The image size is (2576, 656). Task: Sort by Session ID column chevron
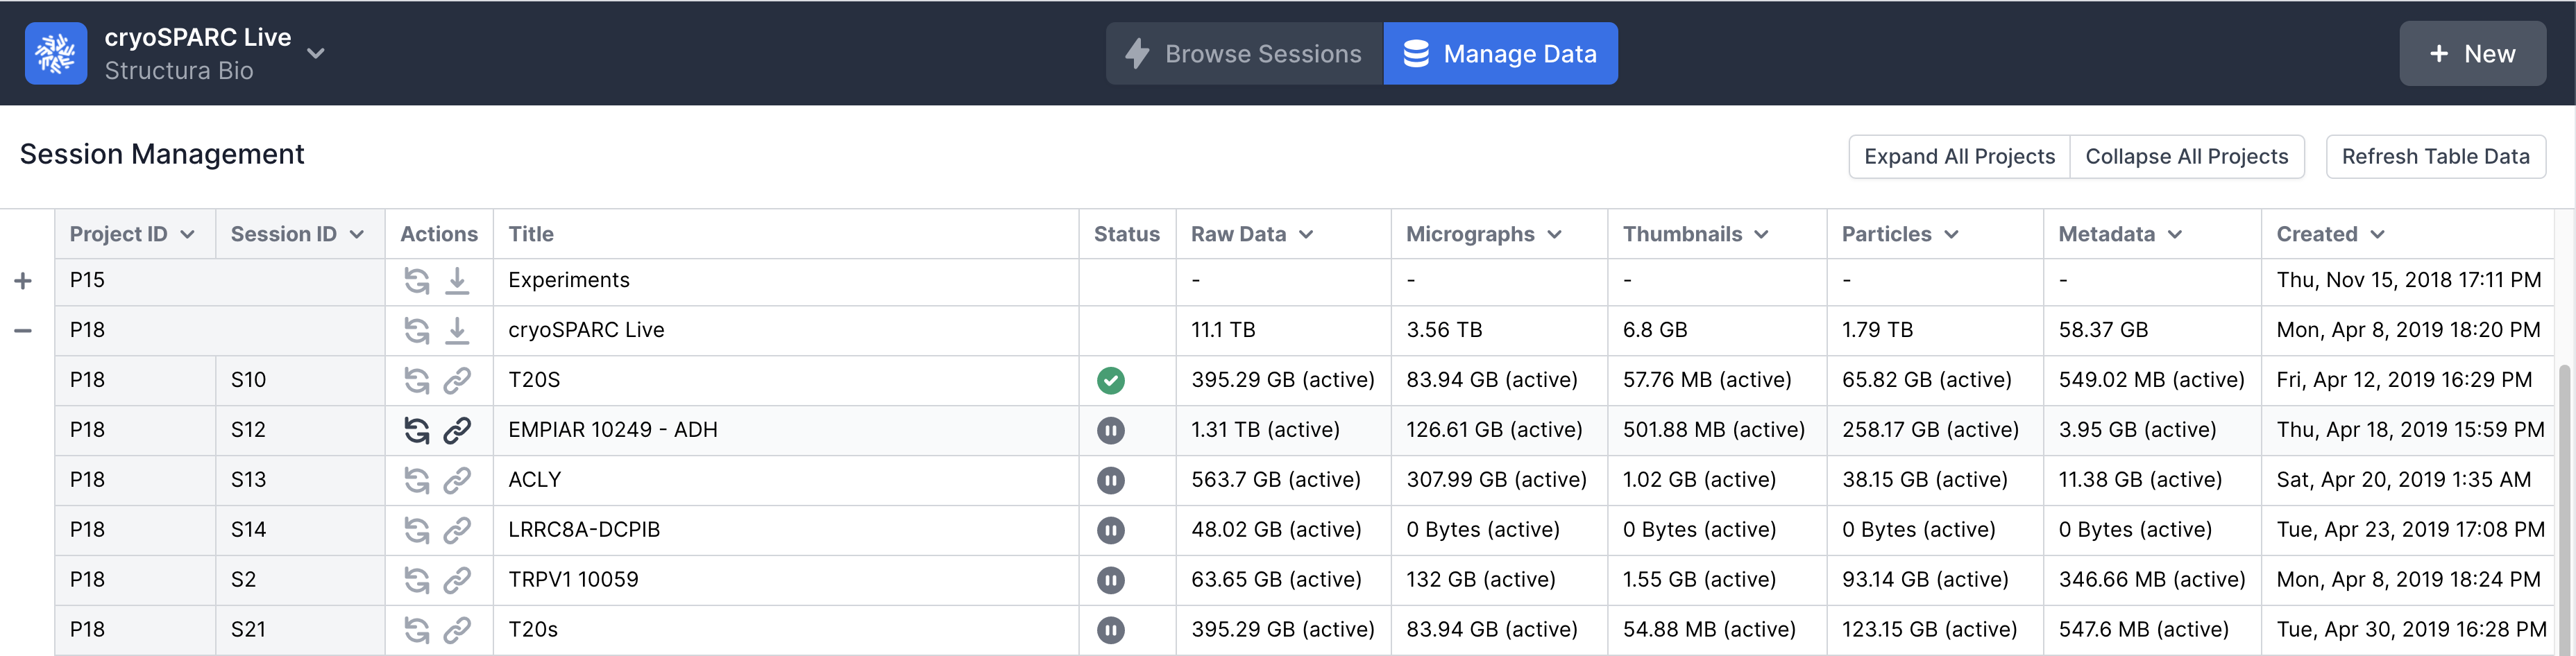(357, 235)
